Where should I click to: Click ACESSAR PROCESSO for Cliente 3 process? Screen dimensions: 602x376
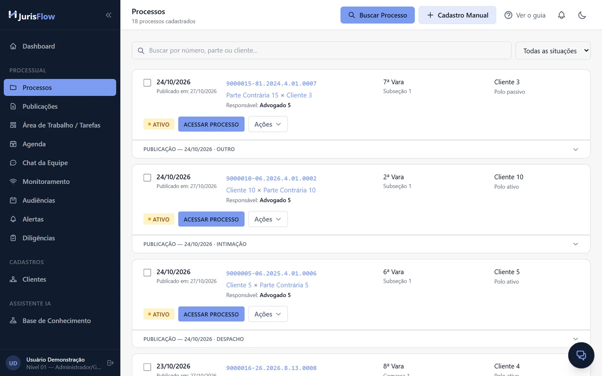tap(211, 124)
